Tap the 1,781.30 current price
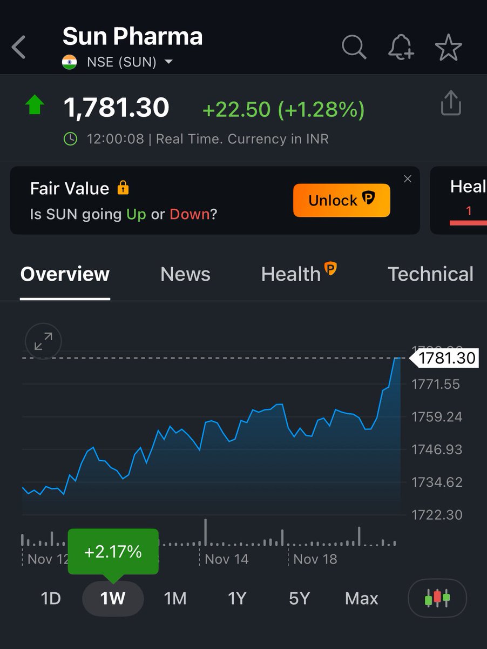487x649 pixels. [x=117, y=107]
